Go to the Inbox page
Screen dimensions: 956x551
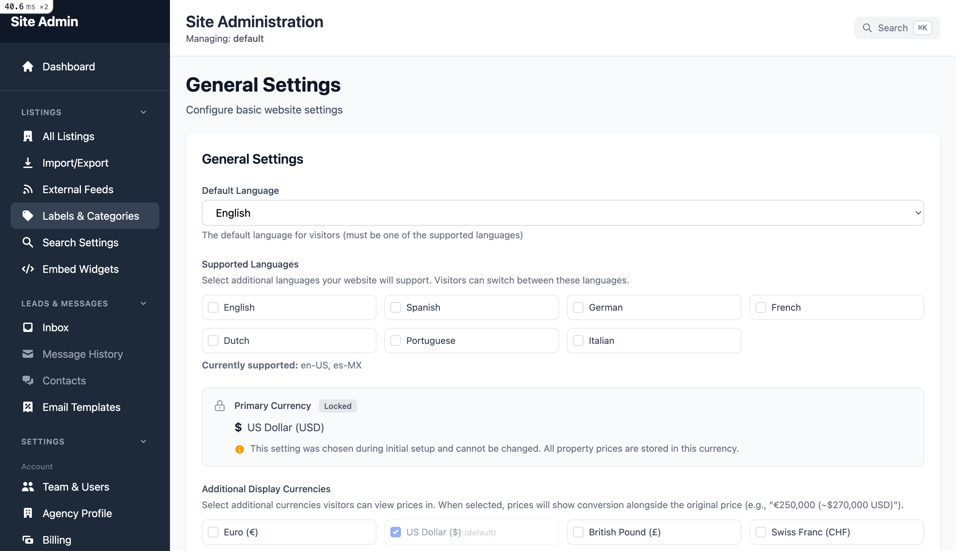pyautogui.click(x=55, y=327)
